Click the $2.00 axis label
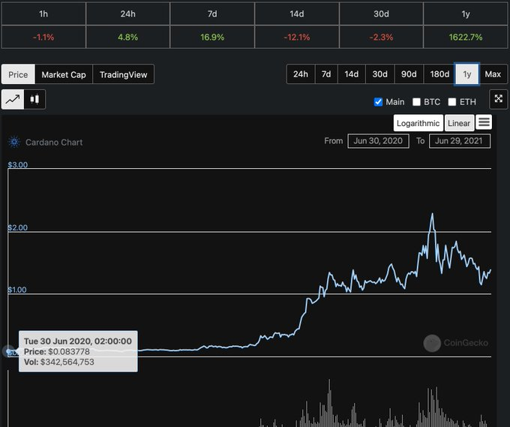 [17, 227]
